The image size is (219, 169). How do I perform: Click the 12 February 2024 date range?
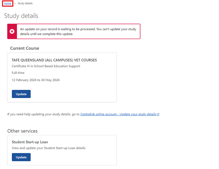click(x=36, y=80)
